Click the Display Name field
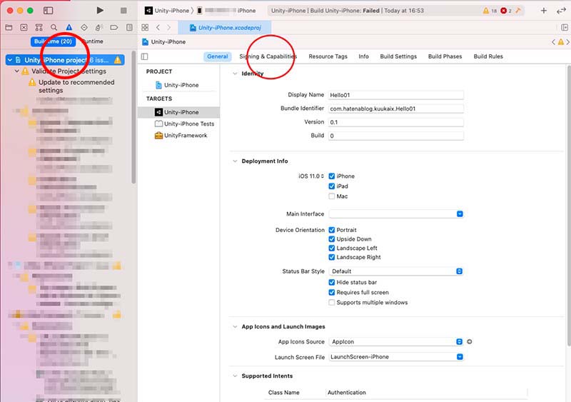 pos(396,95)
